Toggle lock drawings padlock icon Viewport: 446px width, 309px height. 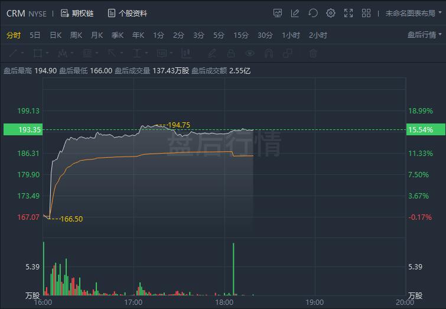[x=231, y=53]
